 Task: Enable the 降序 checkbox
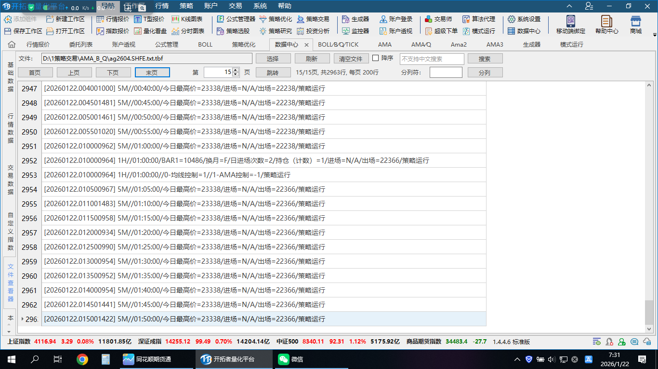[376, 58]
